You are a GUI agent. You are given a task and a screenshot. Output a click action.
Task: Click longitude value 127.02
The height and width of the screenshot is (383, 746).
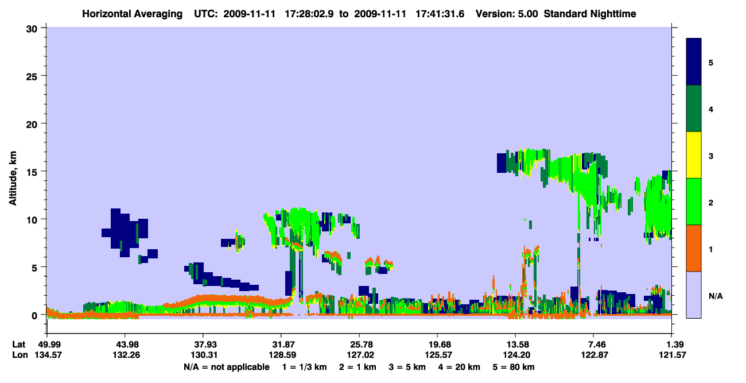359,355
